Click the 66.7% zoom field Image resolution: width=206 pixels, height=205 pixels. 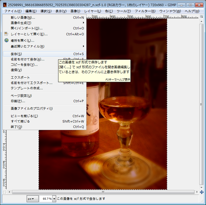(46, 199)
